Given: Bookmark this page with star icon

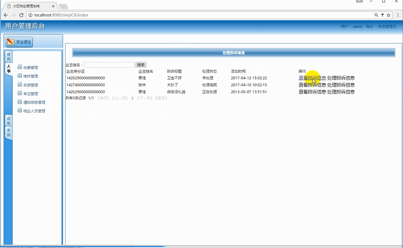Looking at the screenshot, I should tap(389, 15).
